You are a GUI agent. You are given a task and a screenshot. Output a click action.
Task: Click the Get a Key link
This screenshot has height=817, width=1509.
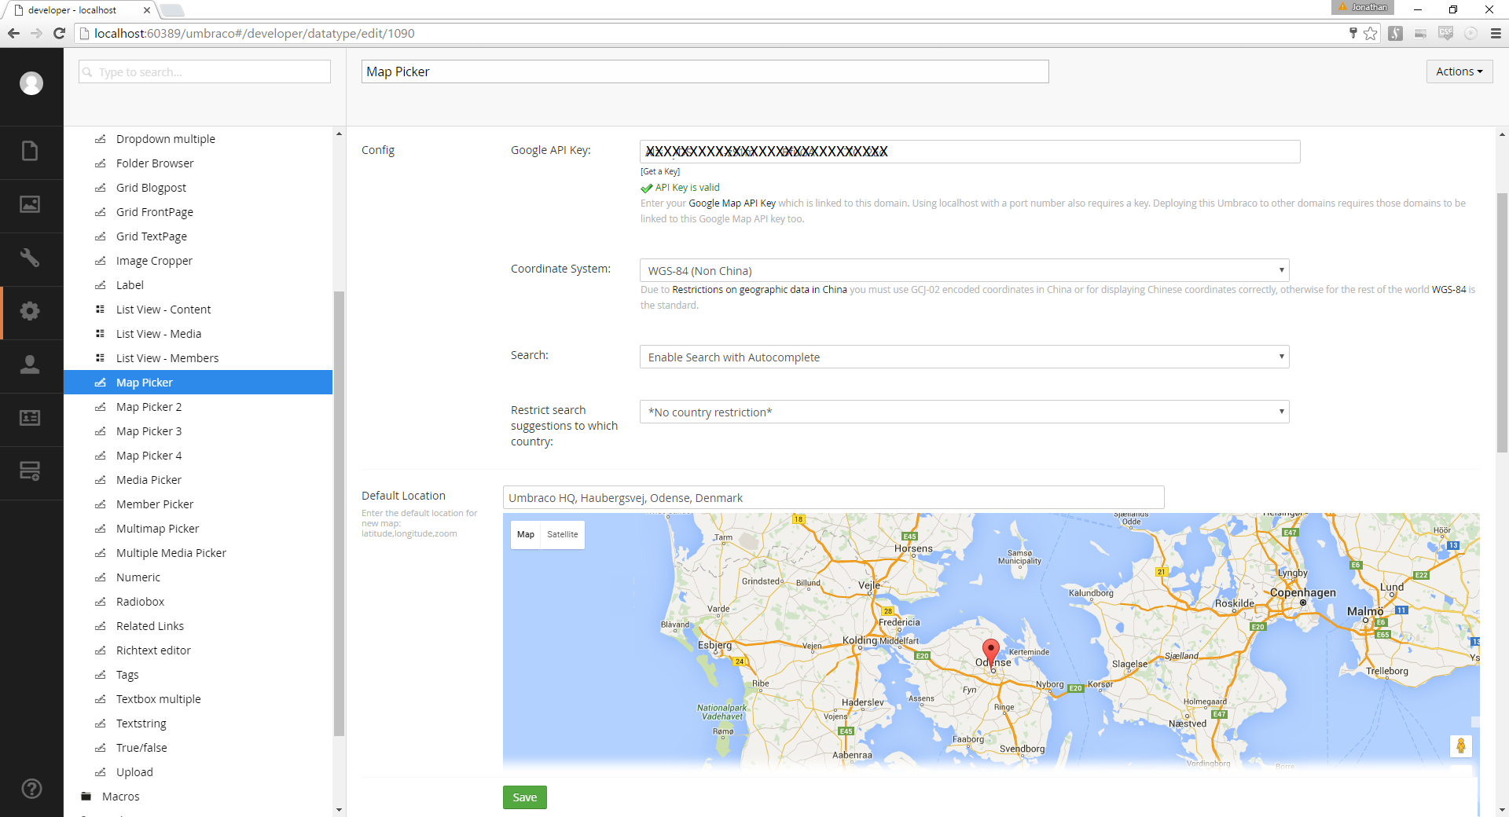click(x=660, y=171)
